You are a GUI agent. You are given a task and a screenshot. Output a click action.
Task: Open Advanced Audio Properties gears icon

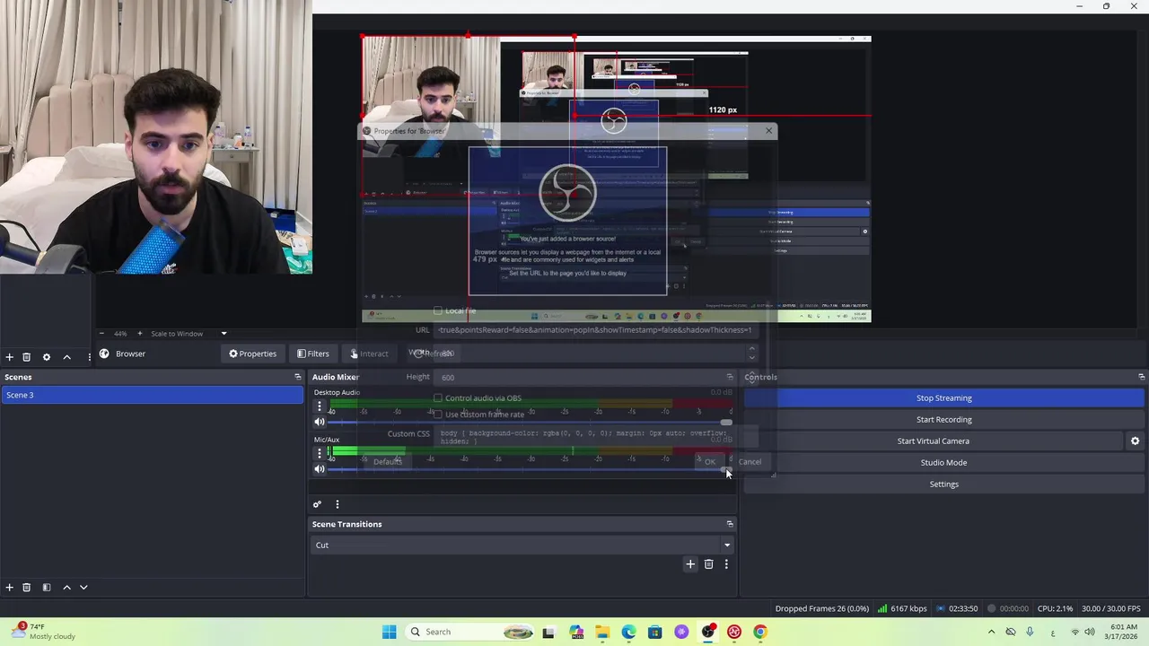pyautogui.click(x=317, y=504)
